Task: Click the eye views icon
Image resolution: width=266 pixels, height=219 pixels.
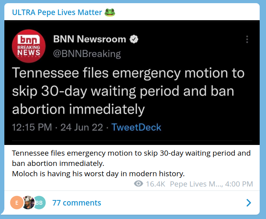Action: [139, 184]
